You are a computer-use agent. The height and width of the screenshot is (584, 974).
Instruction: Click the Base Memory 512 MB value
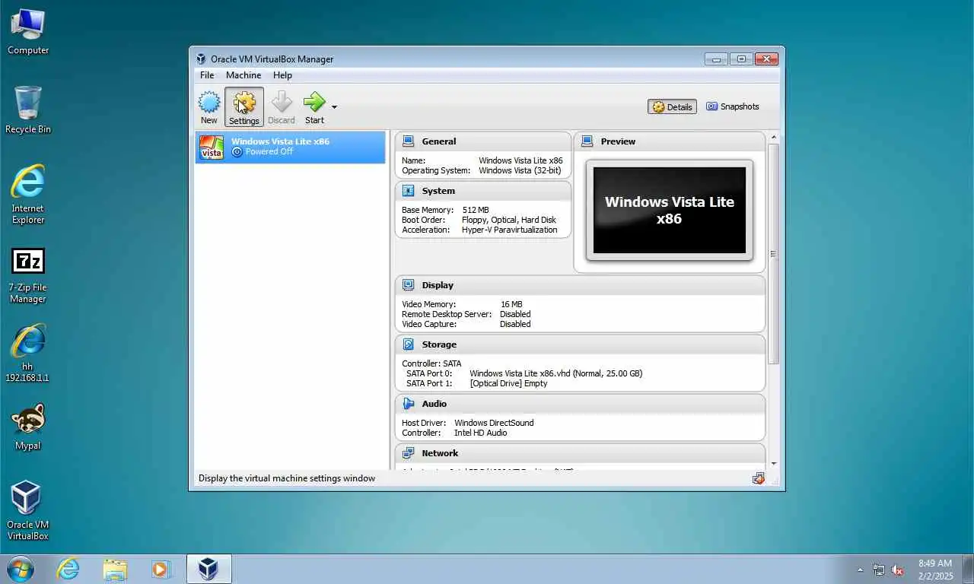coord(476,210)
